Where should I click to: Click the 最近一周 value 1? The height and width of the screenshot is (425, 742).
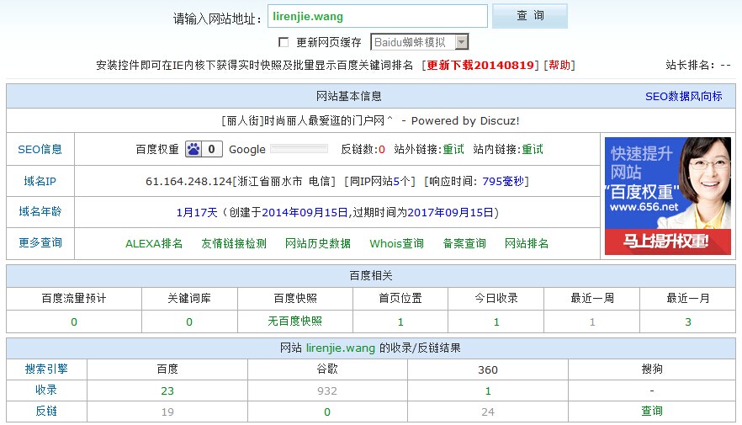click(592, 321)
